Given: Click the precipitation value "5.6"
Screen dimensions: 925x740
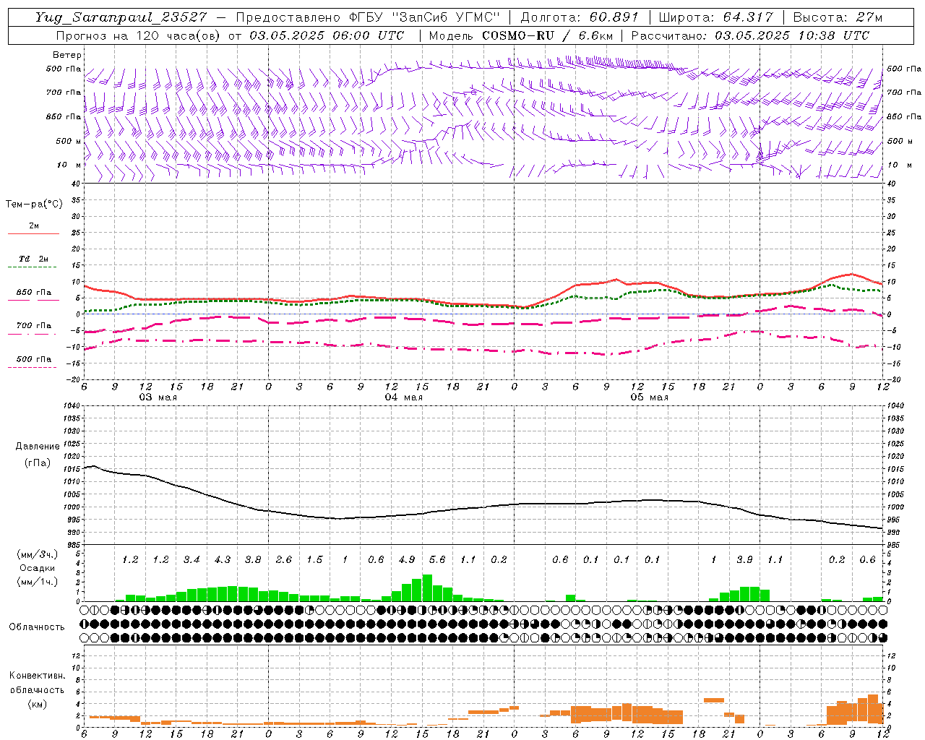Looking at the screenshot, I should coord(437,559).
